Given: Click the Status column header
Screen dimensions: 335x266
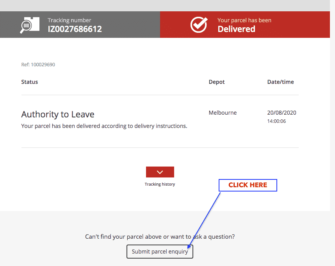Looking at the screenshot, I should 30,82.
